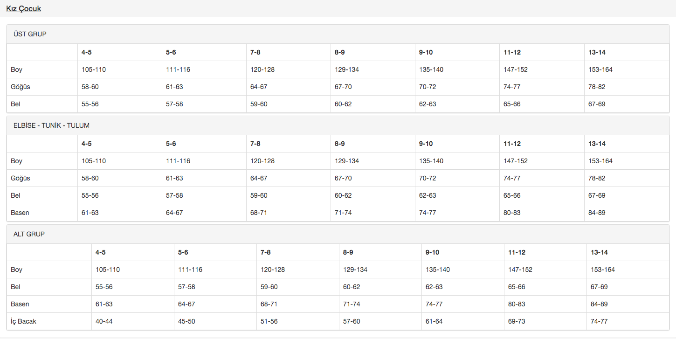Select the İç Bacak 51-56 cell
The image size is (676, 339).
pyautogui.click(x=269, y=321)
